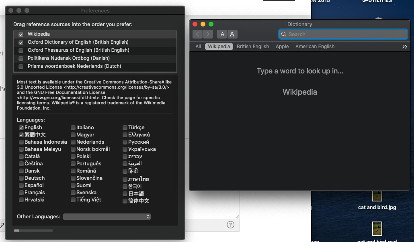
Task: Enable Politikens Nudansk Ordbog source
Action: (x=21, y=58)
